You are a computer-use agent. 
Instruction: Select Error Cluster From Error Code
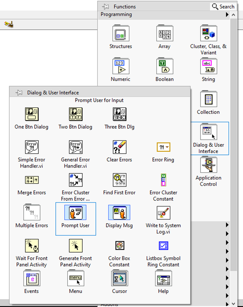pyautogui.click(x=76, y=180)
